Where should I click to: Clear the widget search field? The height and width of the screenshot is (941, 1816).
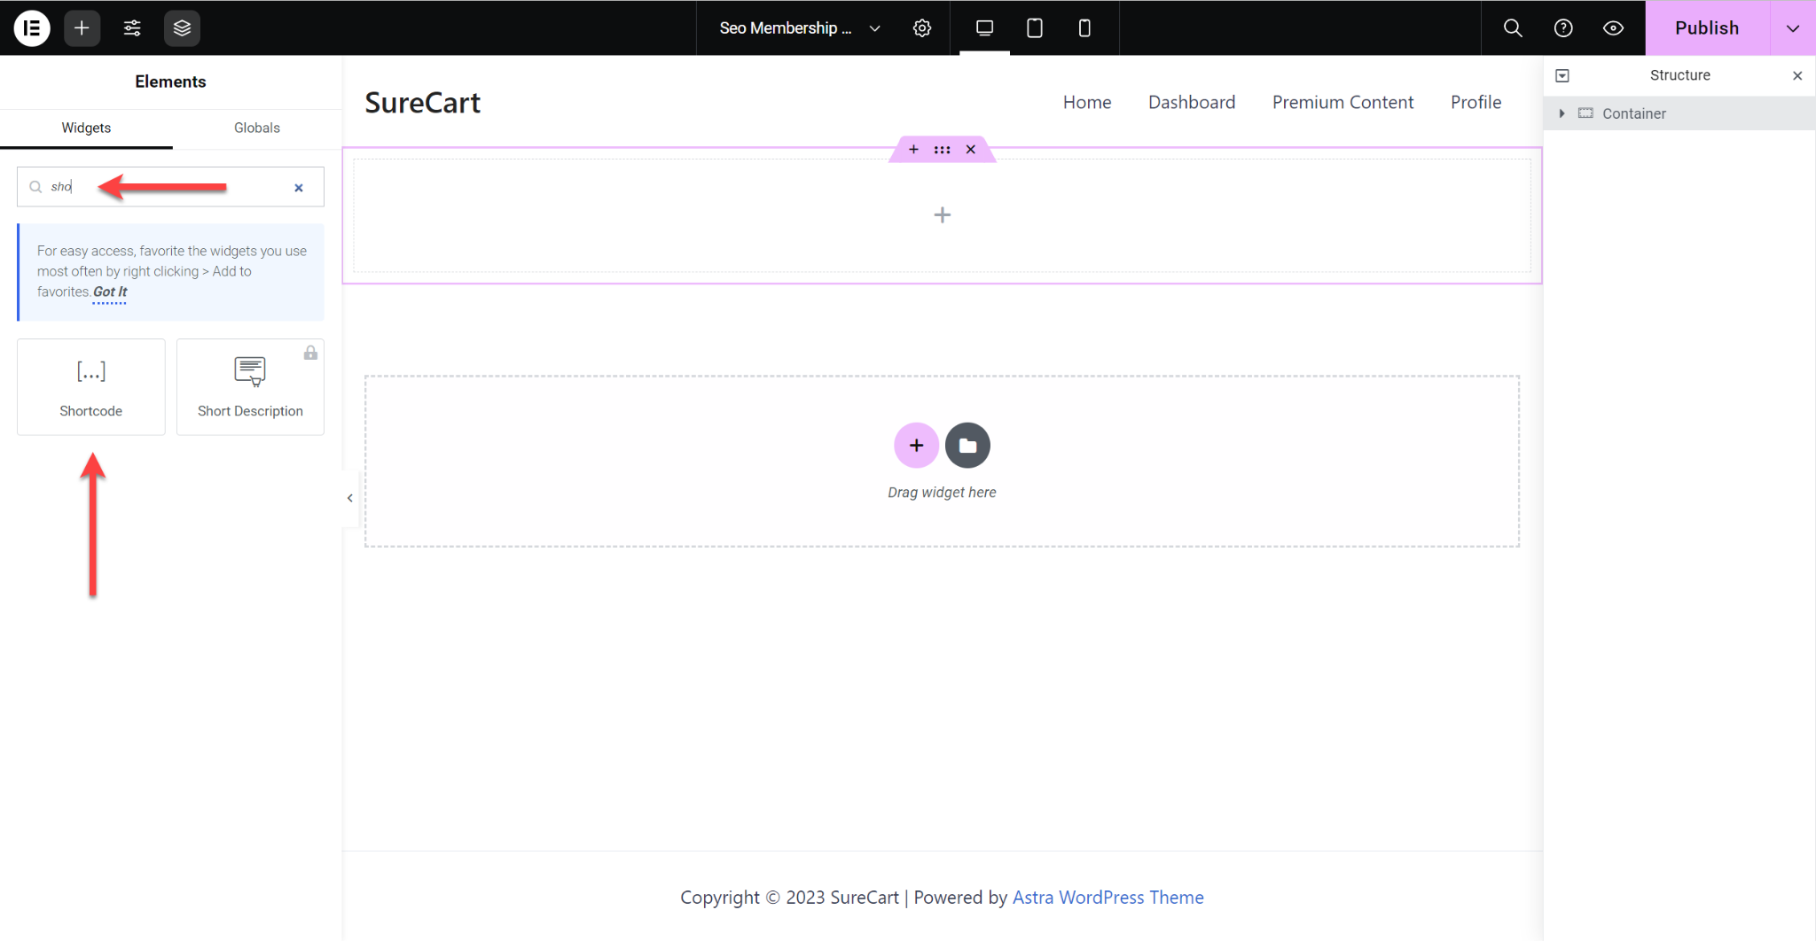coord(298,187)
